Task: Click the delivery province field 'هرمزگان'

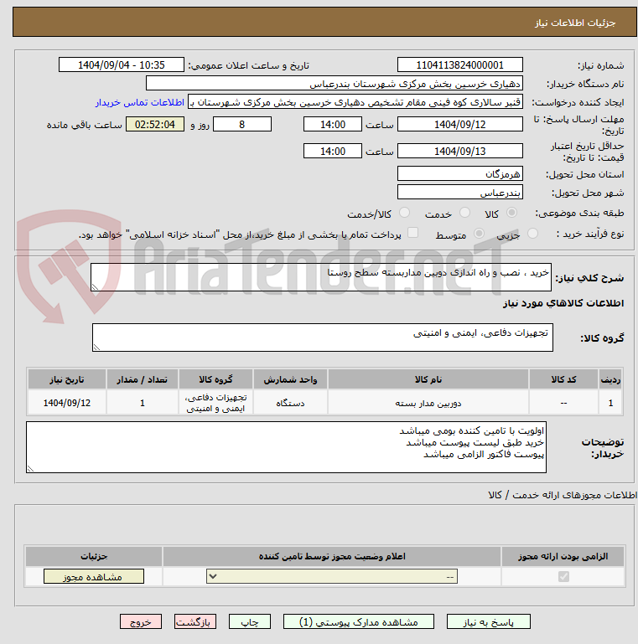Action: 460,173
